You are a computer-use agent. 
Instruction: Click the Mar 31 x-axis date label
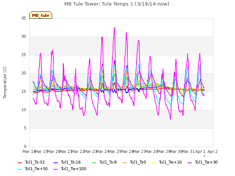(x=188, y=151)
